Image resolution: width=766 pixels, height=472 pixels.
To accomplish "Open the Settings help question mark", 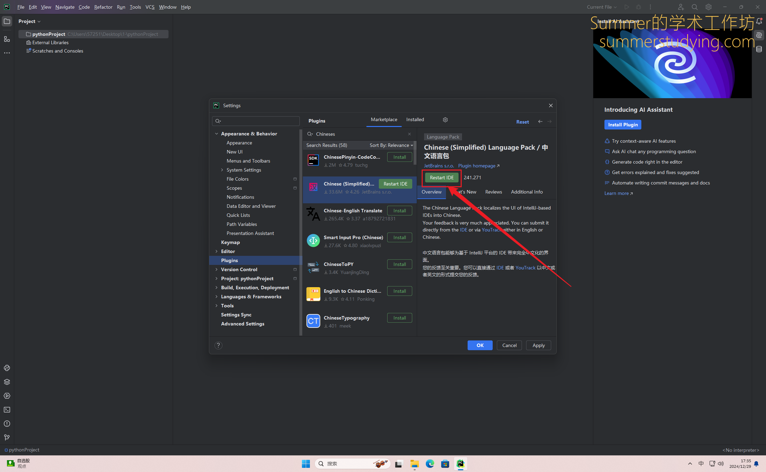I will point(218,345).
